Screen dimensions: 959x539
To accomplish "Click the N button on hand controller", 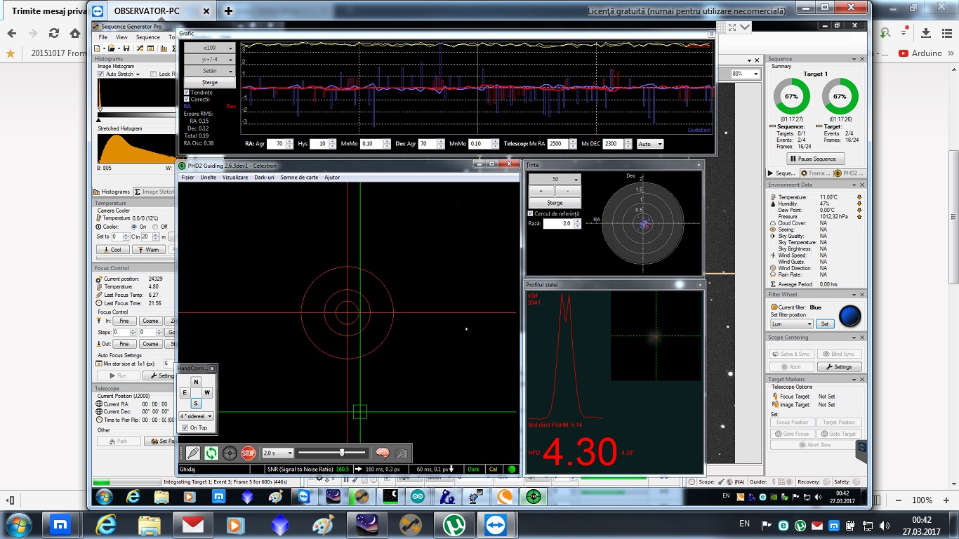I will [x=196, y=382].
